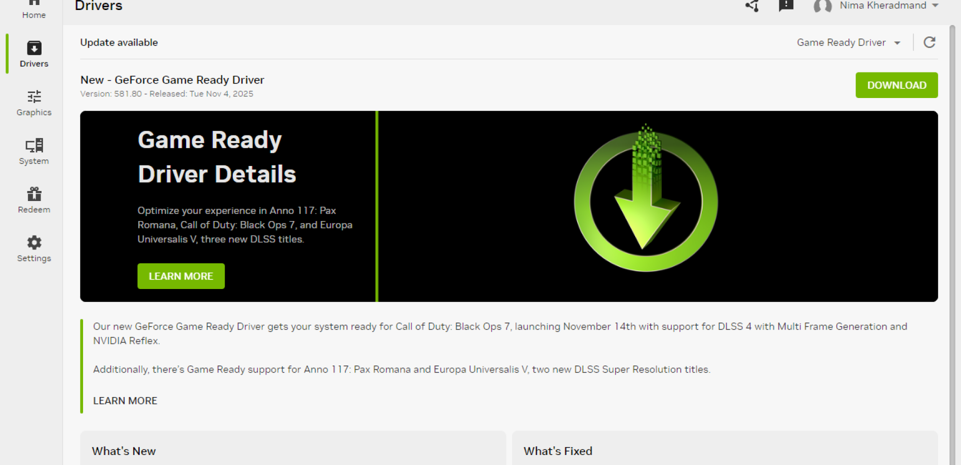Follow the LEARN MORE text link below description
The height and width of the screenshot is (465, 961).
click(125, 400)
